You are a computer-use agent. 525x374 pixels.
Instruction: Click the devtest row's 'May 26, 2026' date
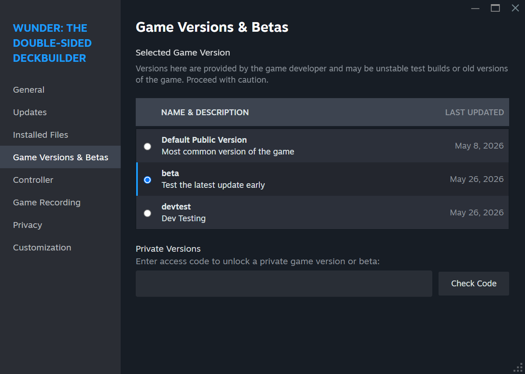click(477, 212)
